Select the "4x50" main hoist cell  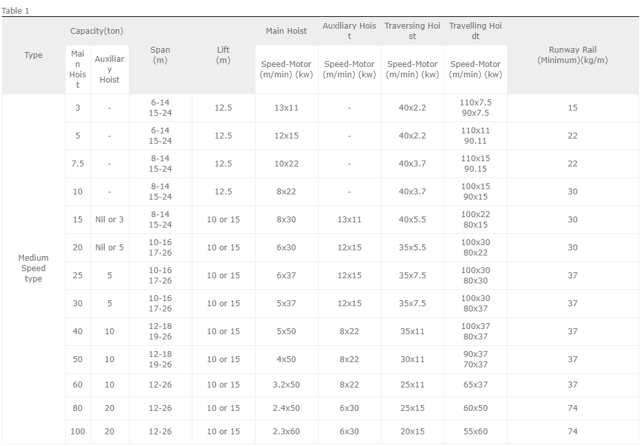(286, 360)
